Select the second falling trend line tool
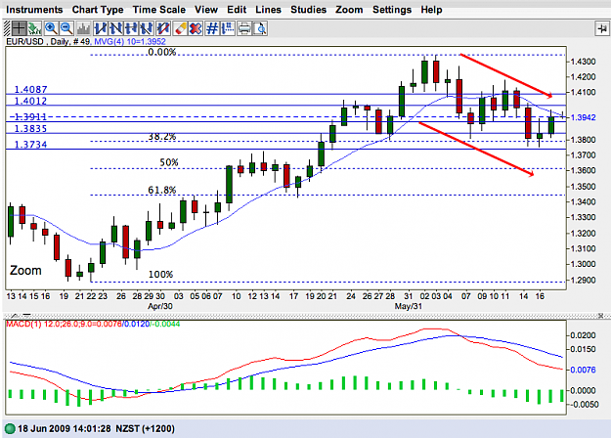This screenshot has height=438, width=611. [x=115, y=28]
